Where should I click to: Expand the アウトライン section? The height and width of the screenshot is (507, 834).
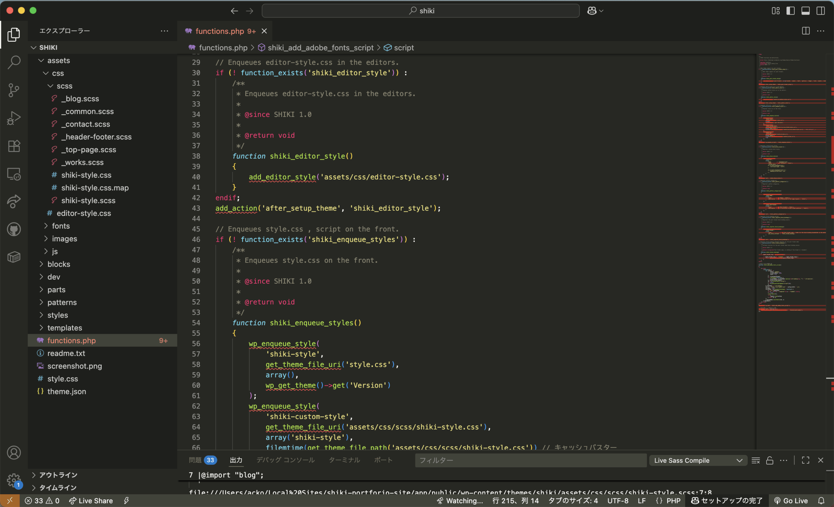coord(58,475)
